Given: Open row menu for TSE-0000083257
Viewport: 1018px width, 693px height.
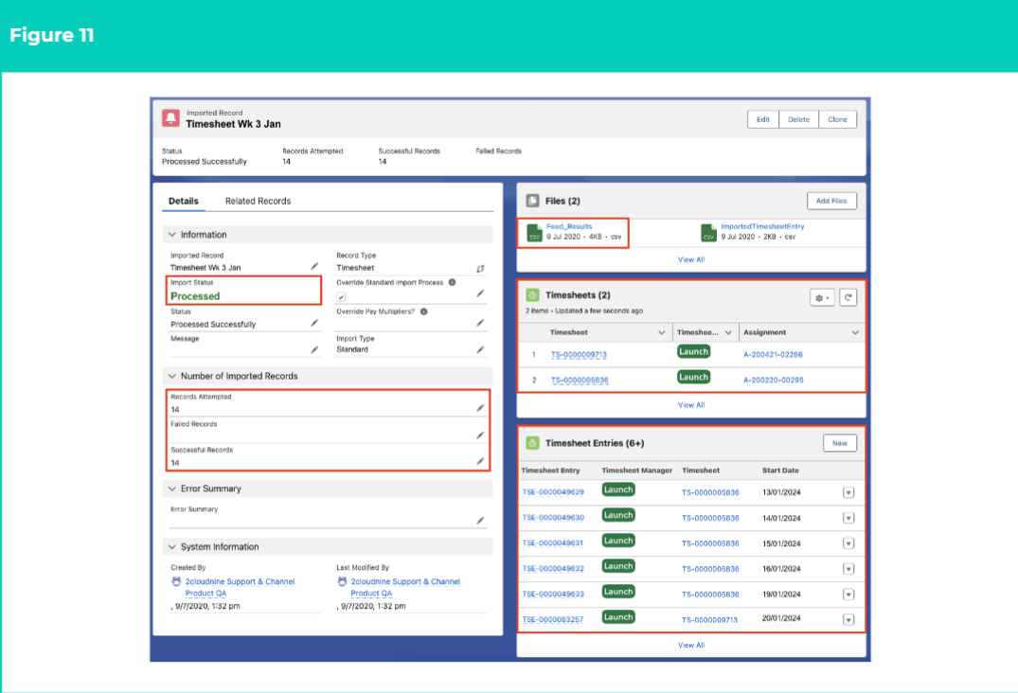Looking at the screenshot, I should 848,620.
